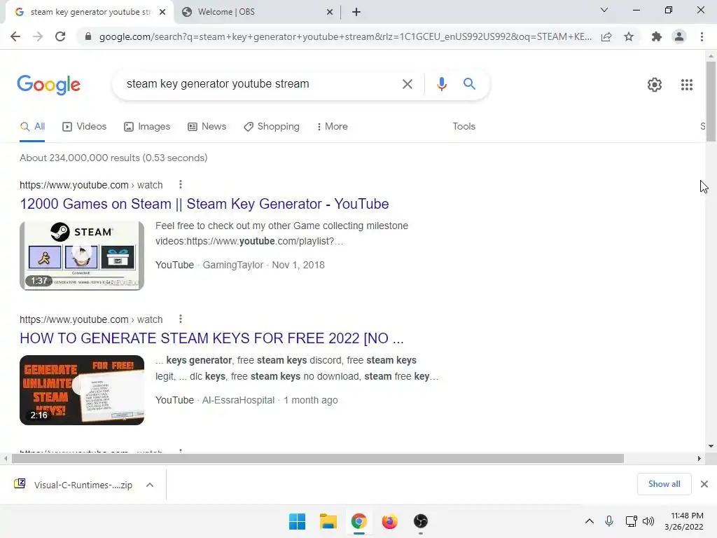Image resolution: width=717 pixels, height=538 pixels.
Task: Play the 1:37 Steam video thumbnail
Action: point(82,256)
